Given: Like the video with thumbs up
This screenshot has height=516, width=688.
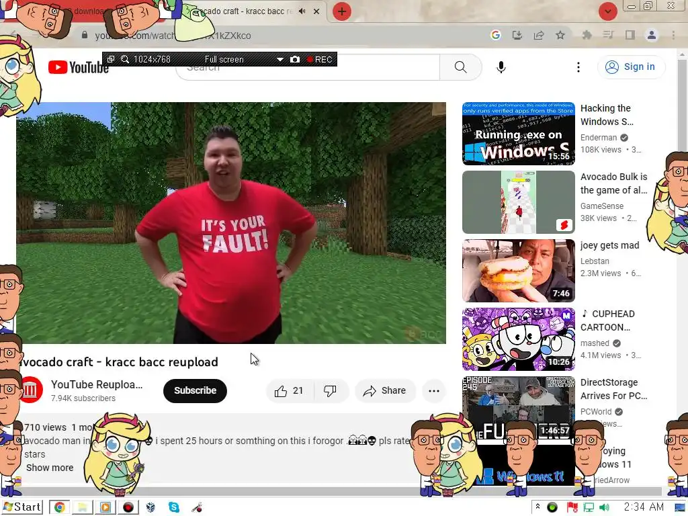Looking at the screenshot, I should click(290, 390).
